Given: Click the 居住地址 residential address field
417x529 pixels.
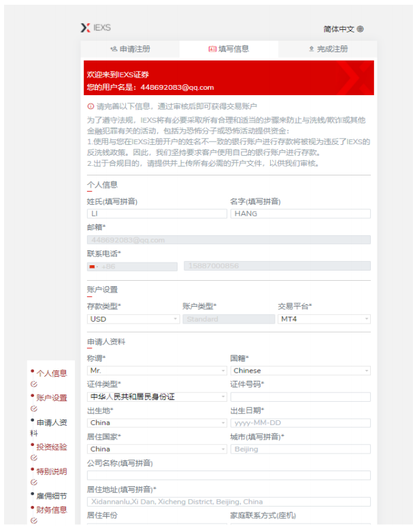Looking at the screenshot, I should [229, 502].
